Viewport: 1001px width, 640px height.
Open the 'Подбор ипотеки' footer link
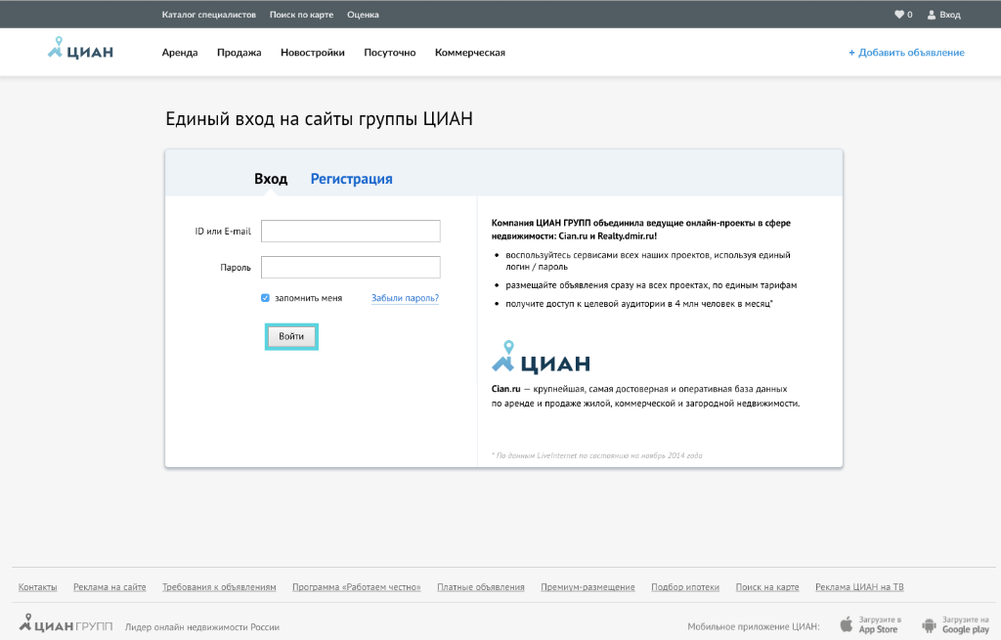point(685,587)
